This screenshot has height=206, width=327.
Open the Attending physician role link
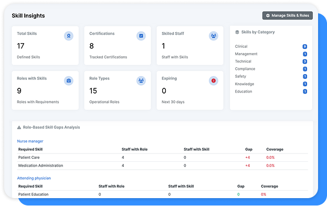click(34, 178)
